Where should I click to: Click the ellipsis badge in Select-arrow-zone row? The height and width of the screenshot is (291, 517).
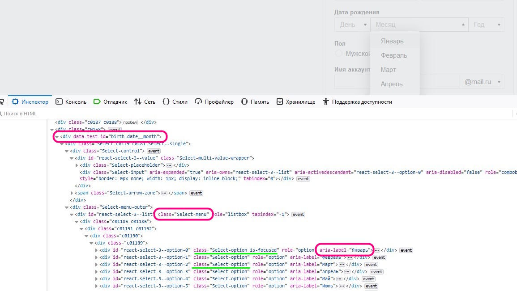click(164, 193)
